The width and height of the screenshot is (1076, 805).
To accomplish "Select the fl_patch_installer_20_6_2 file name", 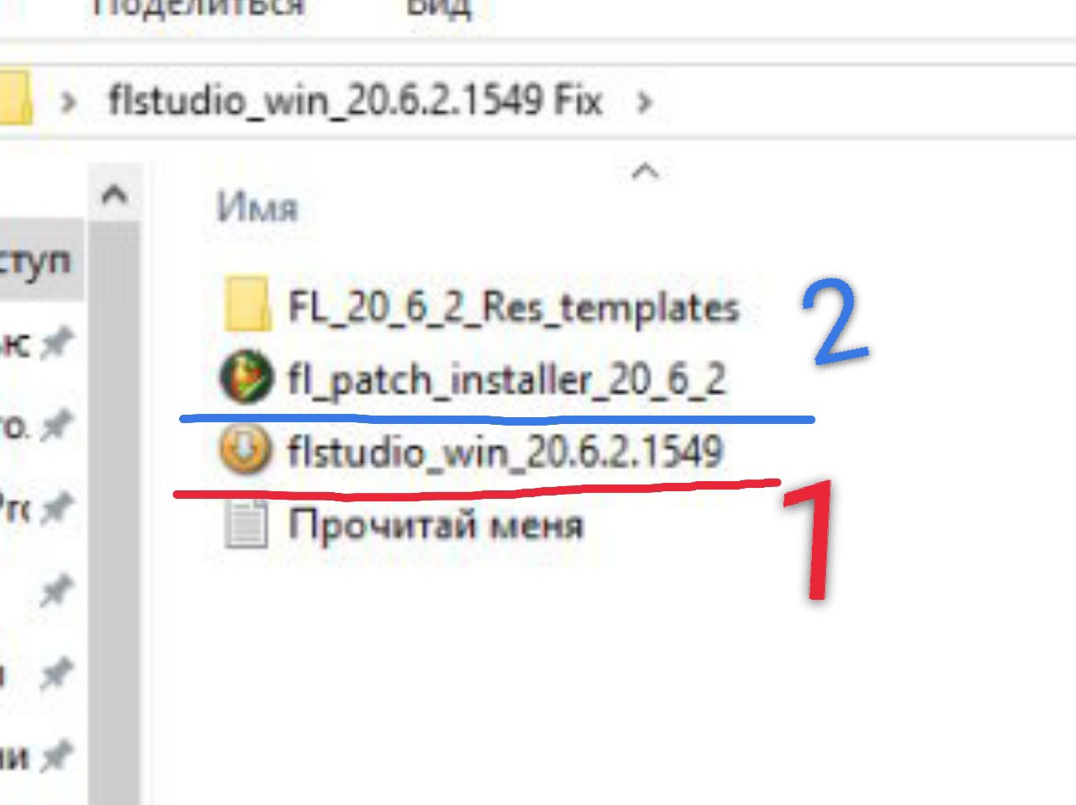I will [x=507, y=380].
